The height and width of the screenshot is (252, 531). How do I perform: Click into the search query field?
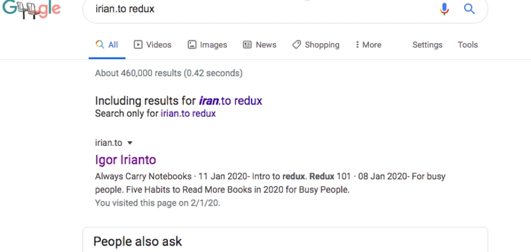[x=264, y=9]
